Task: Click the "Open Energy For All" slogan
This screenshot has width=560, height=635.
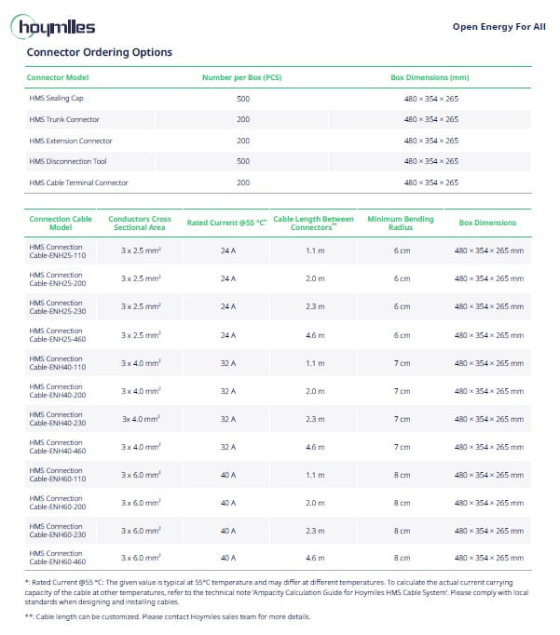Action: [x=499, y=27]
